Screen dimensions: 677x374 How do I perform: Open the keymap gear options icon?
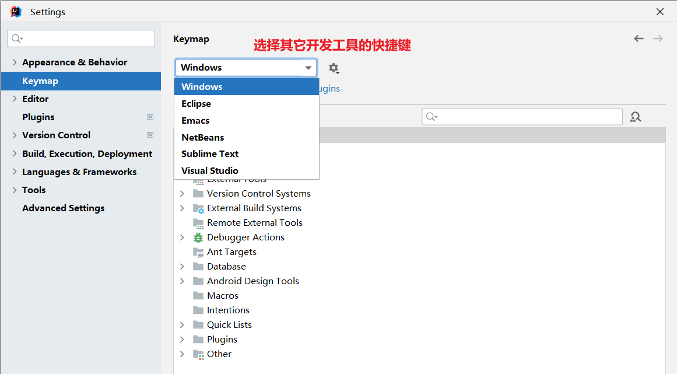[334, 68]
